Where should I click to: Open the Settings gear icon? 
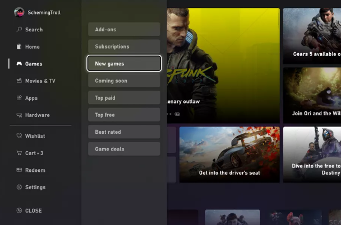tap(19, 187)
